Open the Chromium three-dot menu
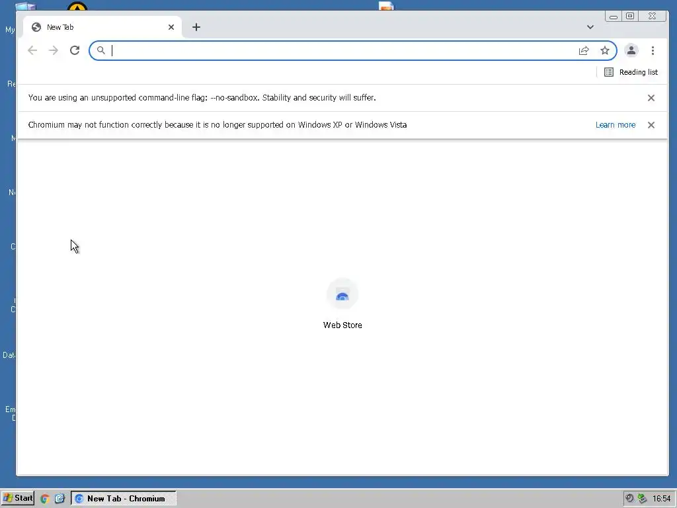 [653, 50]
